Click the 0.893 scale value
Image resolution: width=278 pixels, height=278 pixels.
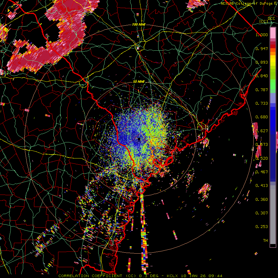click(262, 62)
